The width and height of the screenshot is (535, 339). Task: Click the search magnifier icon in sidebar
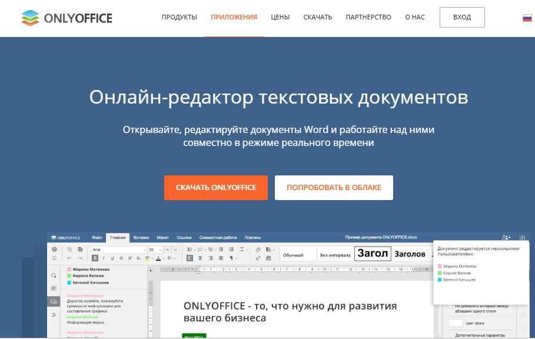coord(54,275)
